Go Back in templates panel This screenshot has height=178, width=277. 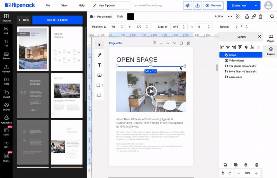point(24,20)
